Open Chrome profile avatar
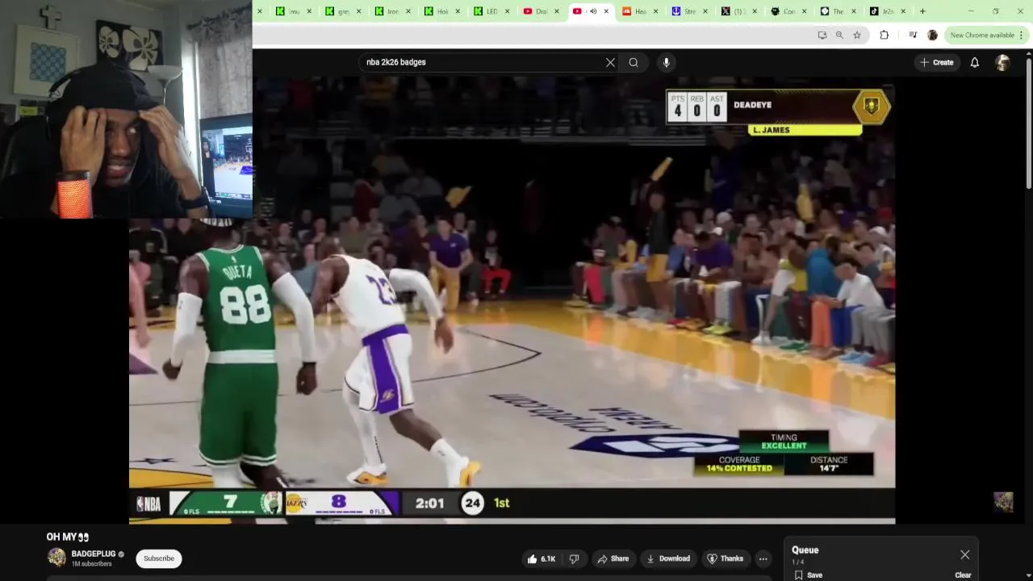 click(932, 35)
